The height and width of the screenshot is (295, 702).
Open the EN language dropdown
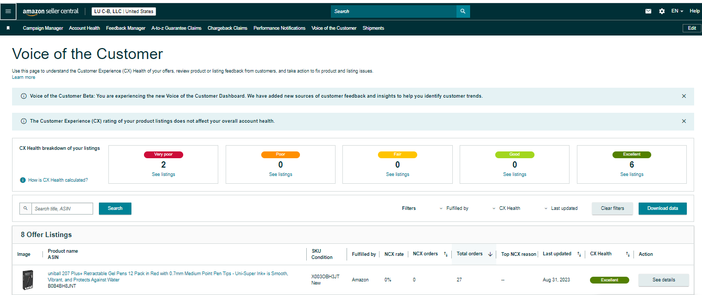pyautogui.click(x=677, y=11)
